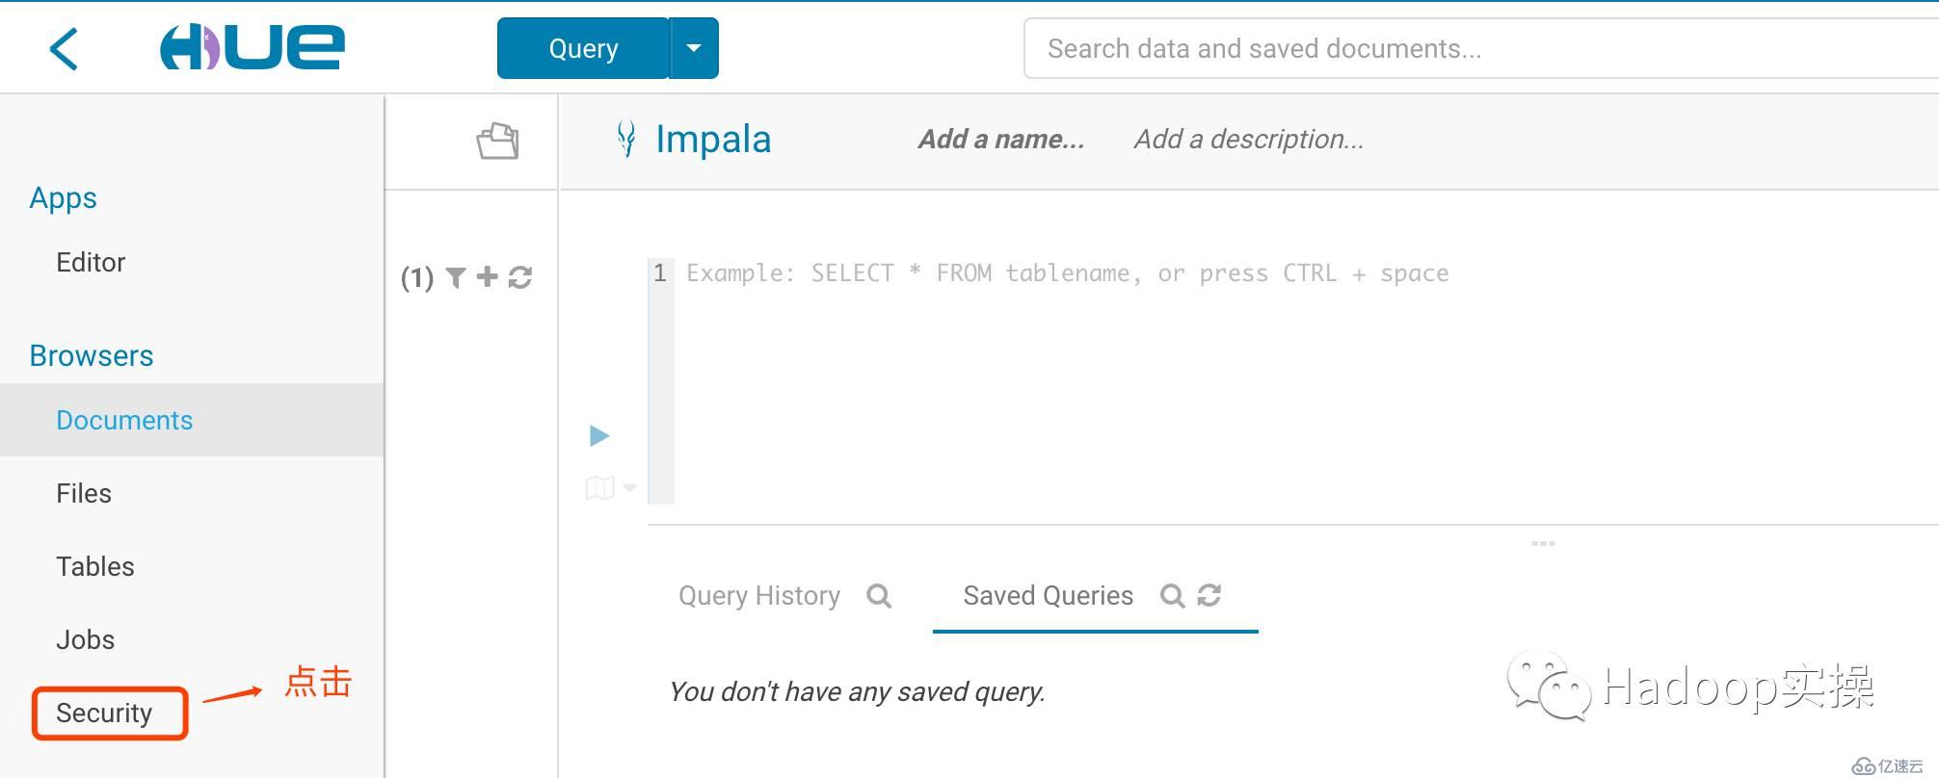Refresh the assist panel list

pos(520,277)
